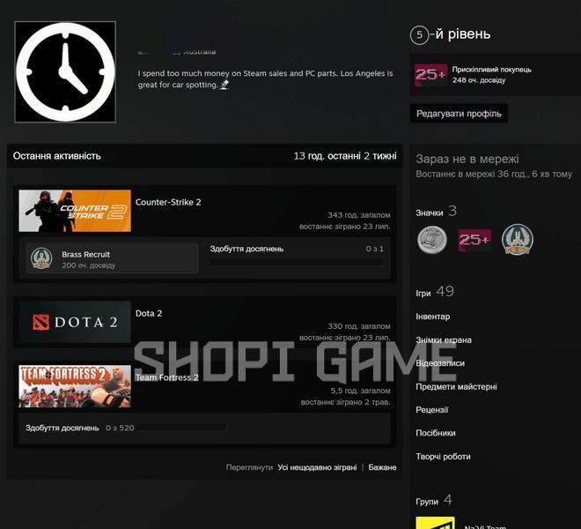This screenshot has width=581, height=529.
Task: Open the 25+ featured badge icon
Action: (x=430, y=75)
